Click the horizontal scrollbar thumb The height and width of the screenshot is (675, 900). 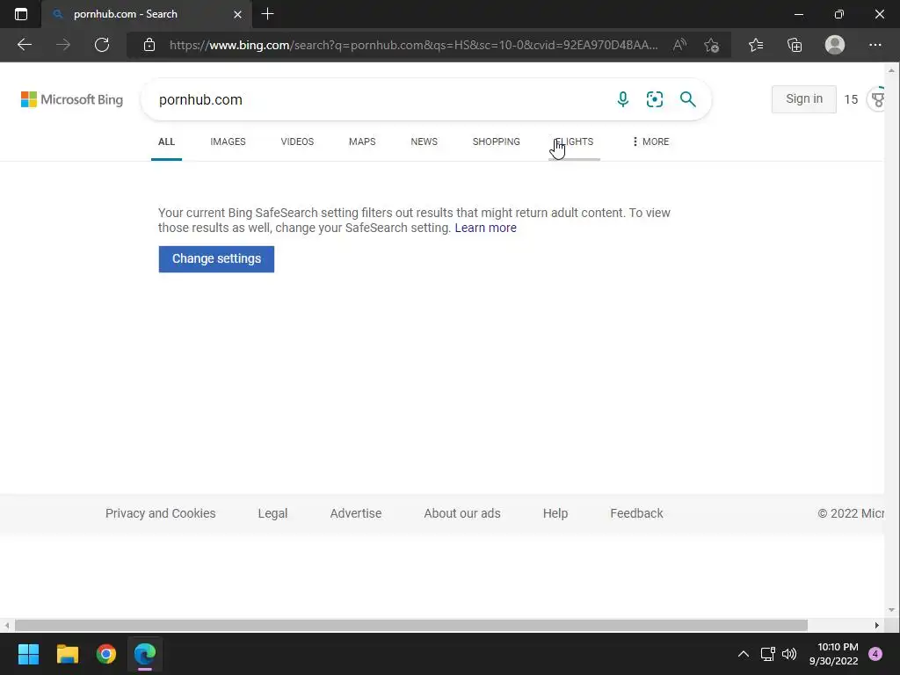coord(411,625)
